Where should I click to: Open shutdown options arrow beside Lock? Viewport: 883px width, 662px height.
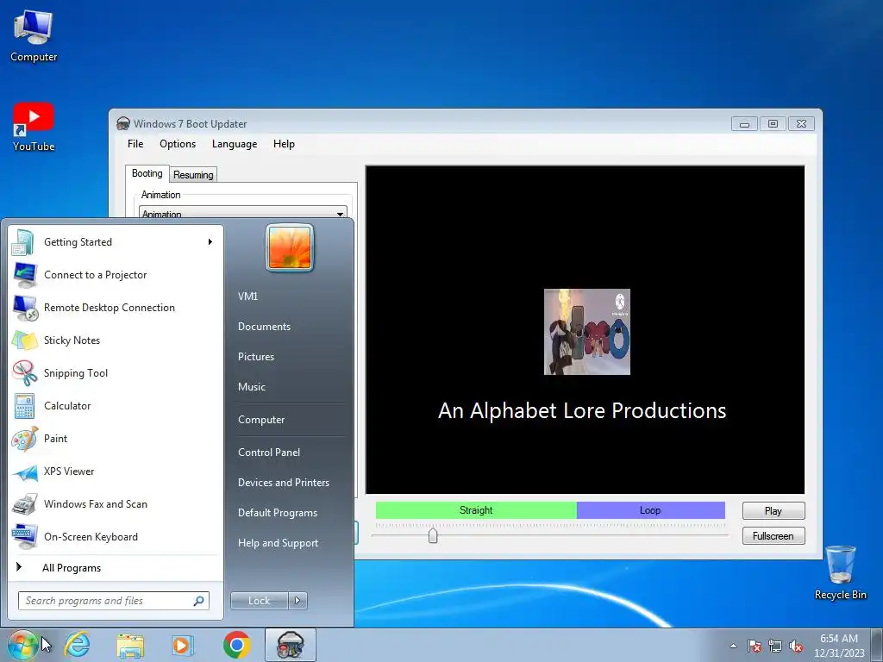tap(297, 601)
